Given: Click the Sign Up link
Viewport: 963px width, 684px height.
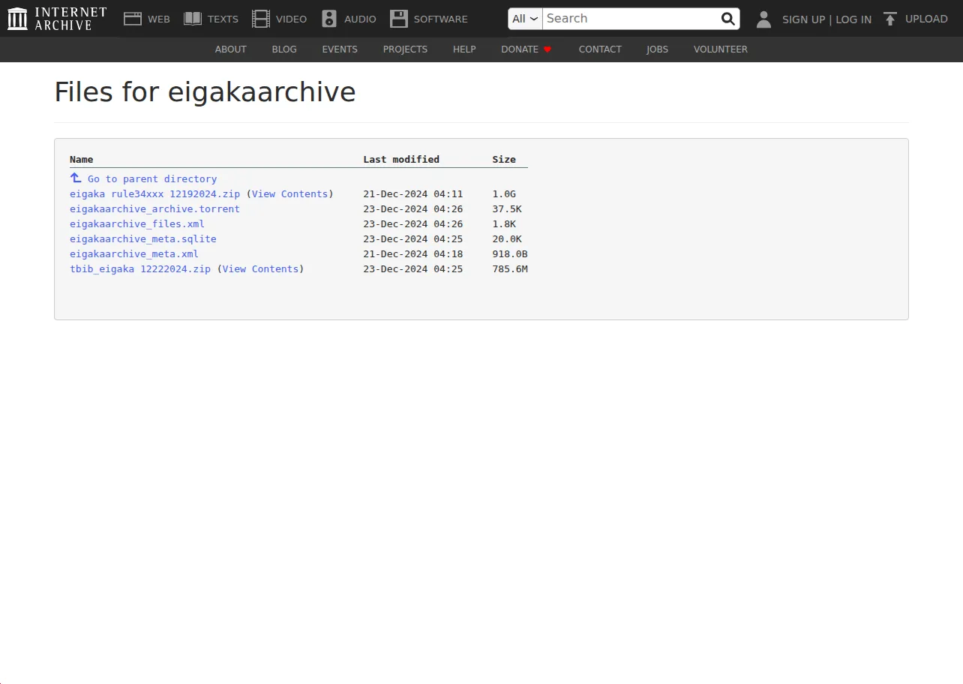Looking at the screenshot, I should (x=803, y=19).
